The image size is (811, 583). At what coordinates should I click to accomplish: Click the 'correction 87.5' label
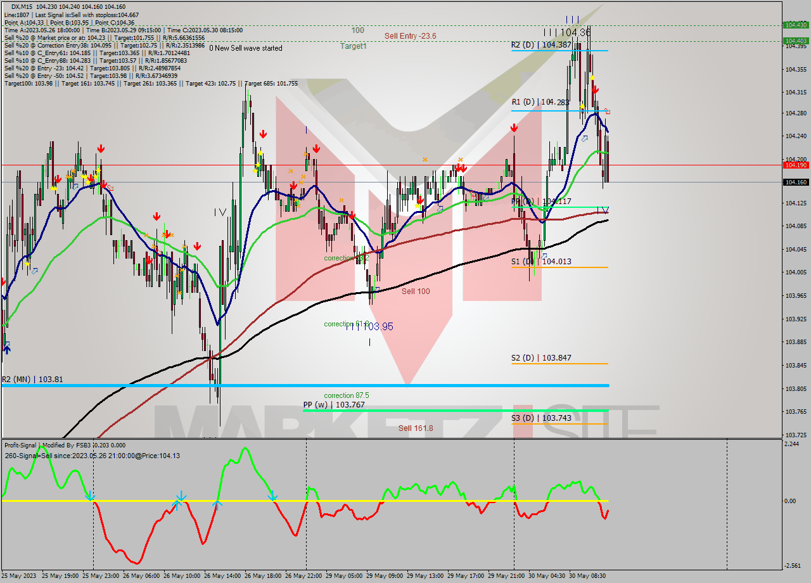click(347, 395)
